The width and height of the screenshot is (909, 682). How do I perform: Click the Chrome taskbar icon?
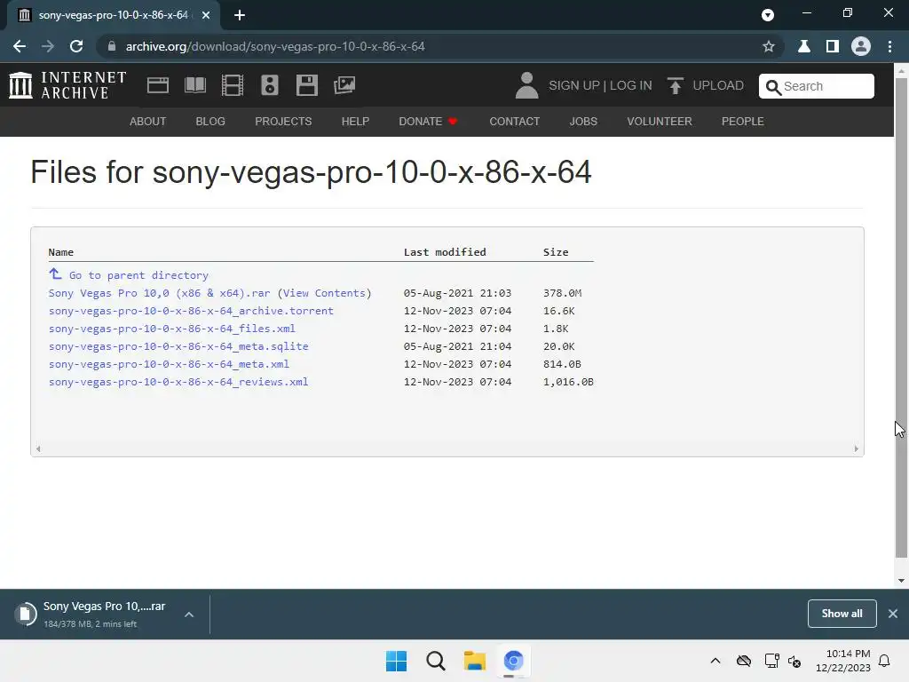513,661
